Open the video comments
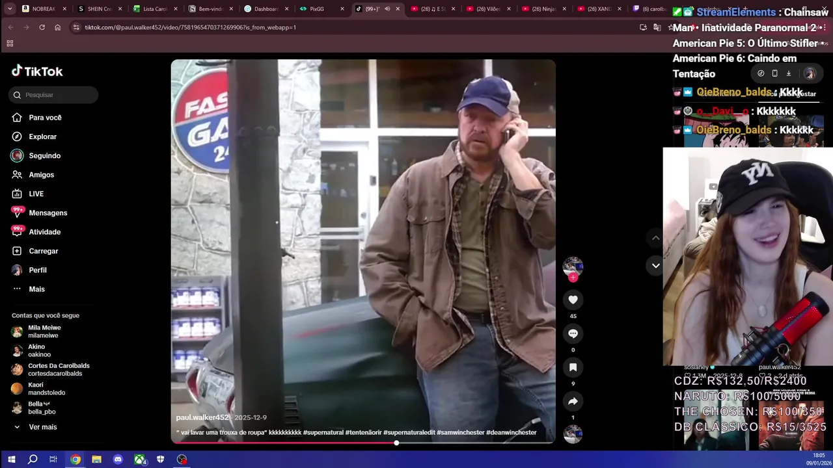 (x=573, y=333)
